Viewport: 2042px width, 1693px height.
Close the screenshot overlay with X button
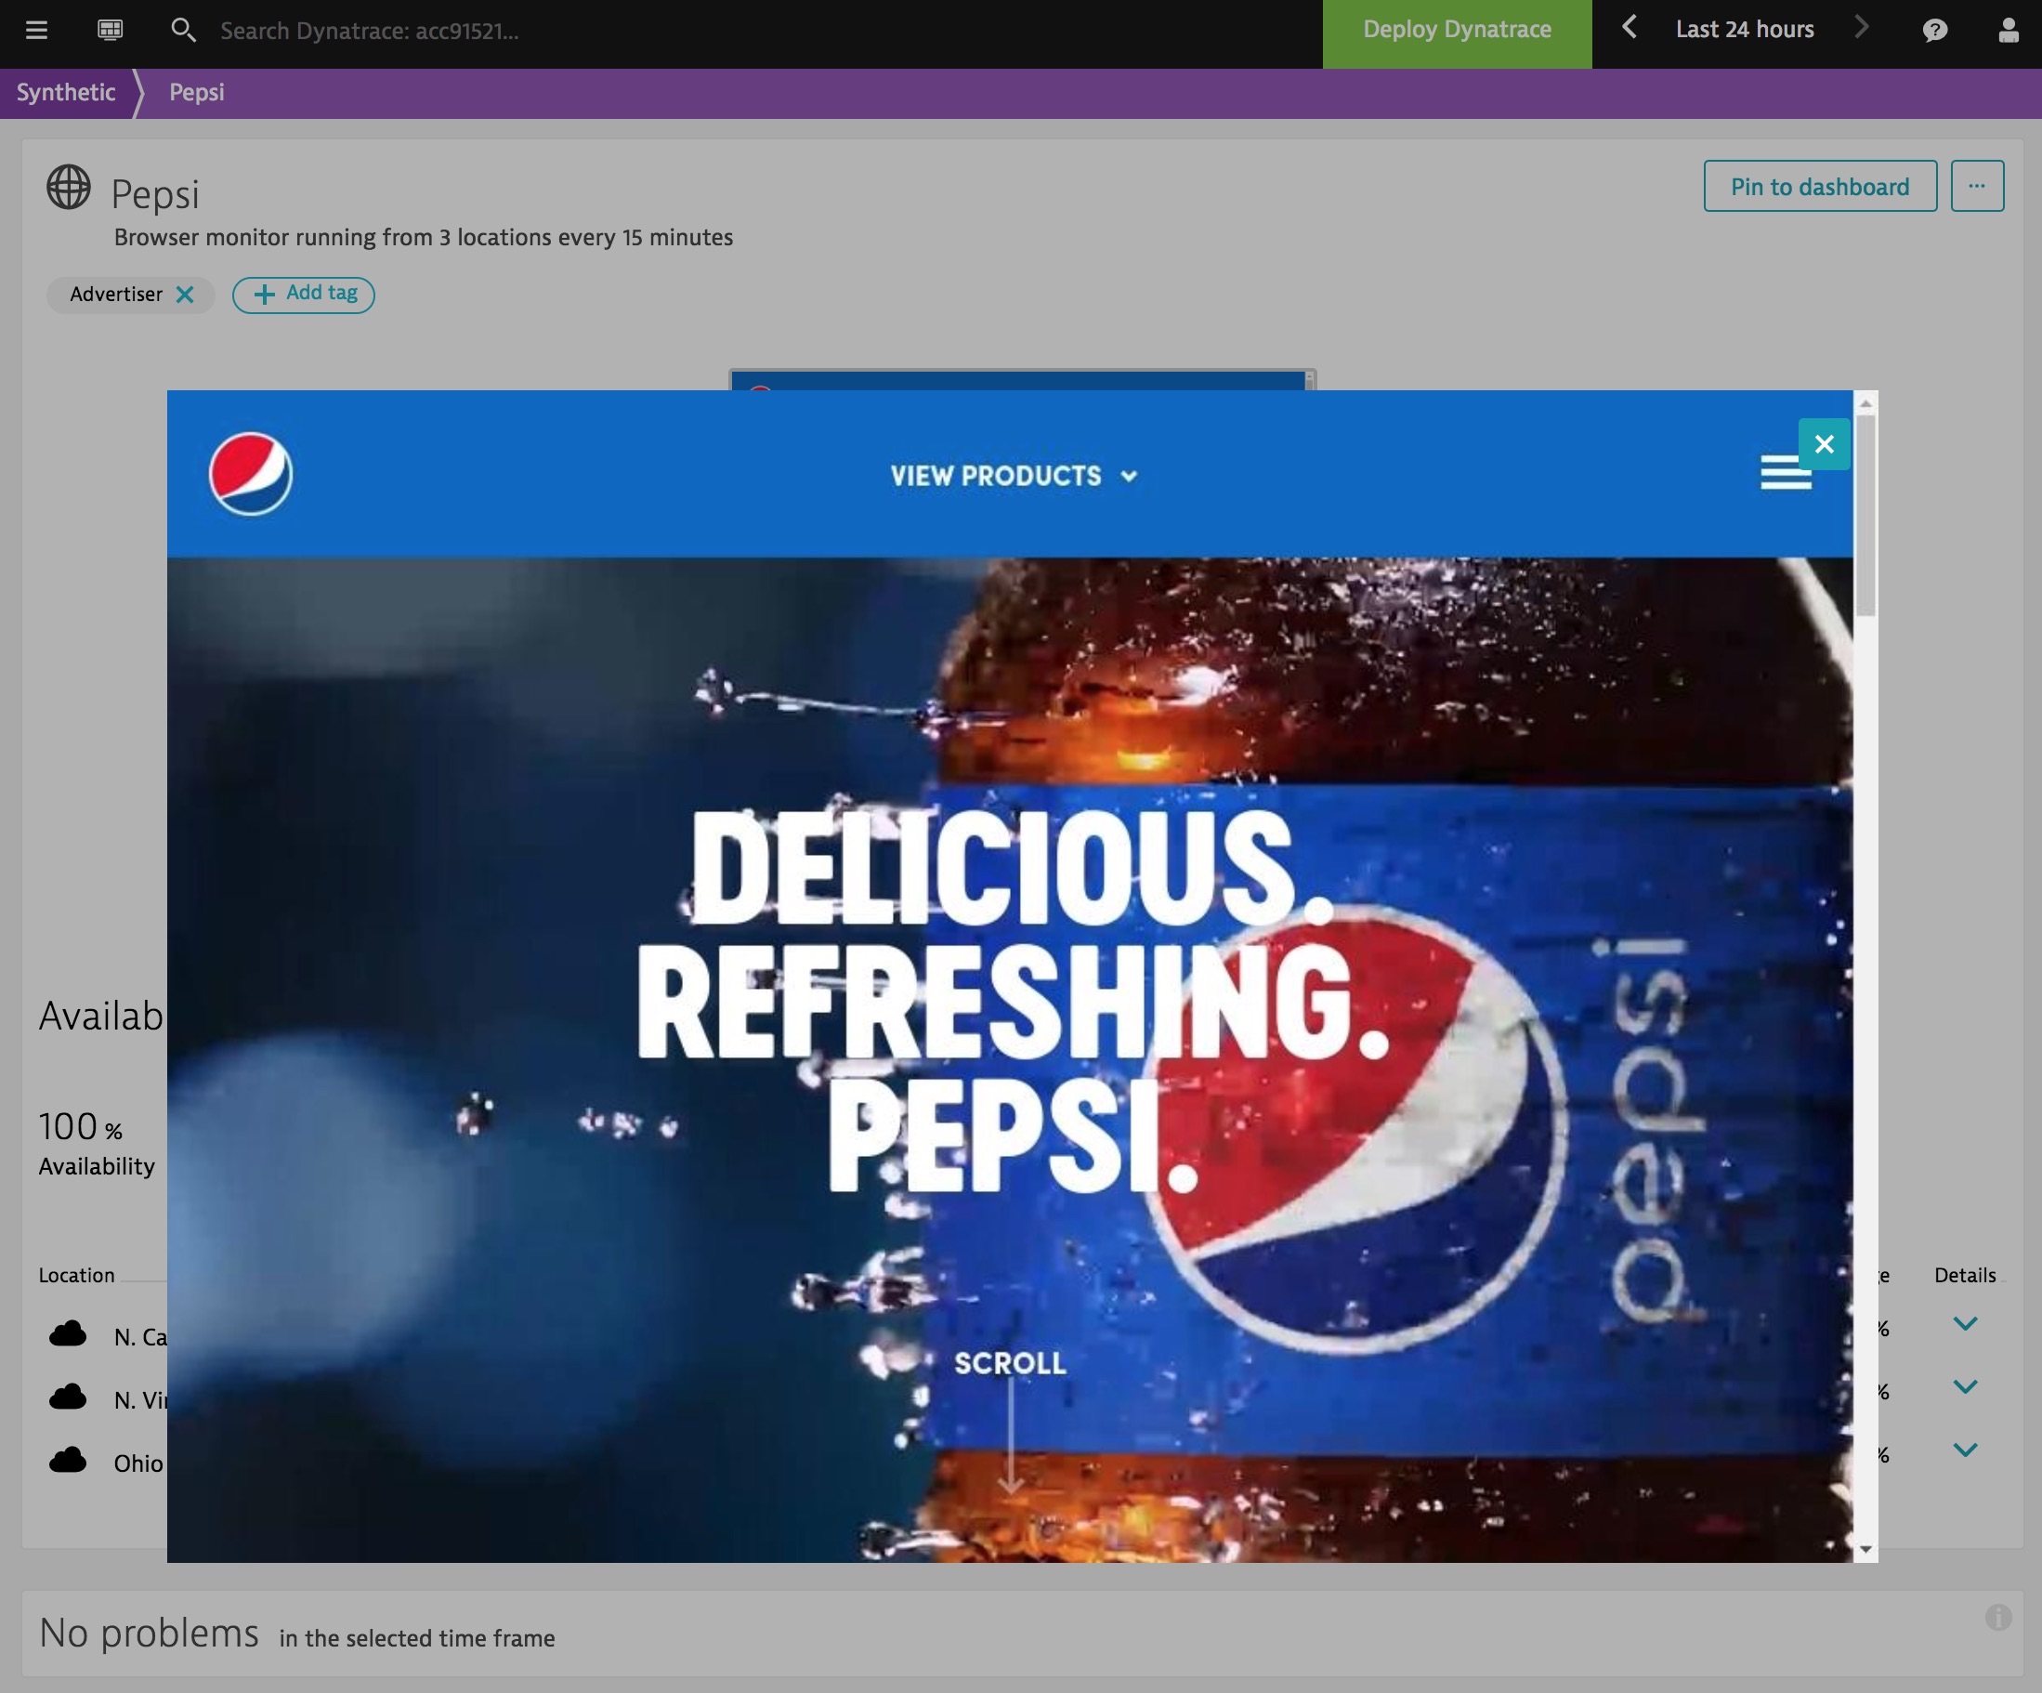(x=1825, y=444)
